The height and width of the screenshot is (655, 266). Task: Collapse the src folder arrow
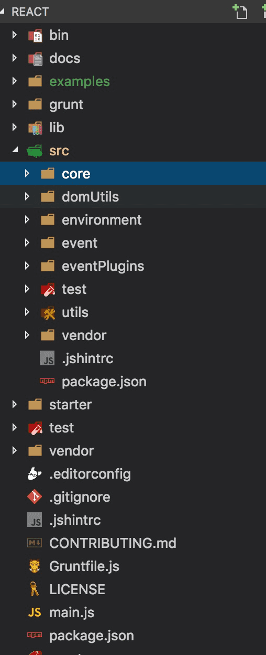(x=15, y=151)
